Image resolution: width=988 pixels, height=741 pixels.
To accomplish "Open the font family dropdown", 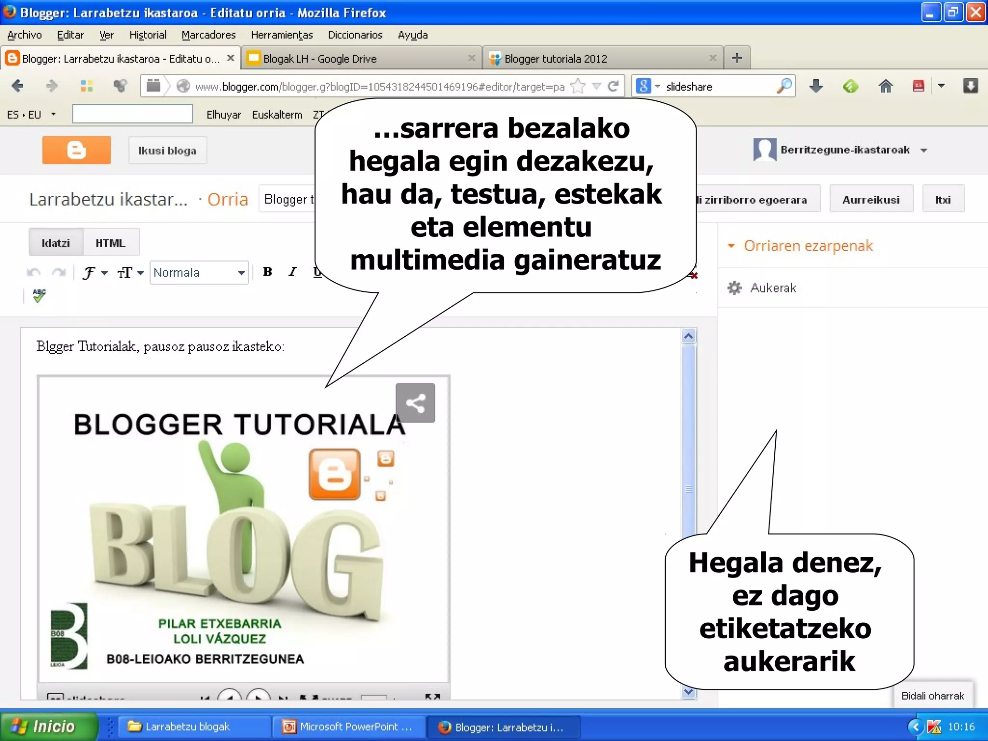I will point(94,273).
